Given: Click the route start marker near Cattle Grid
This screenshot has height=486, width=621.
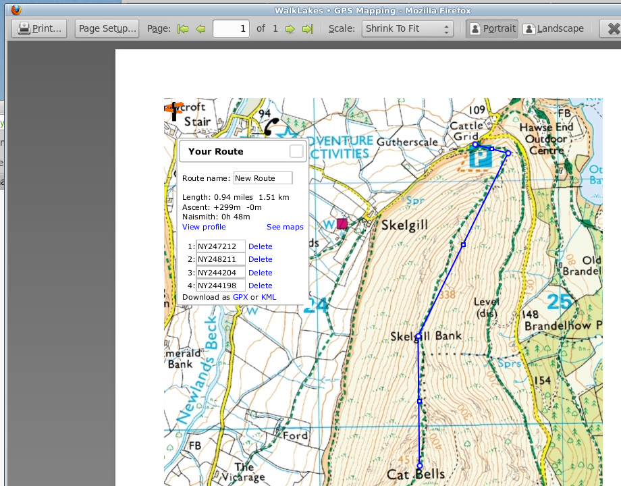Looking at the screenshot, I should 475,144.
